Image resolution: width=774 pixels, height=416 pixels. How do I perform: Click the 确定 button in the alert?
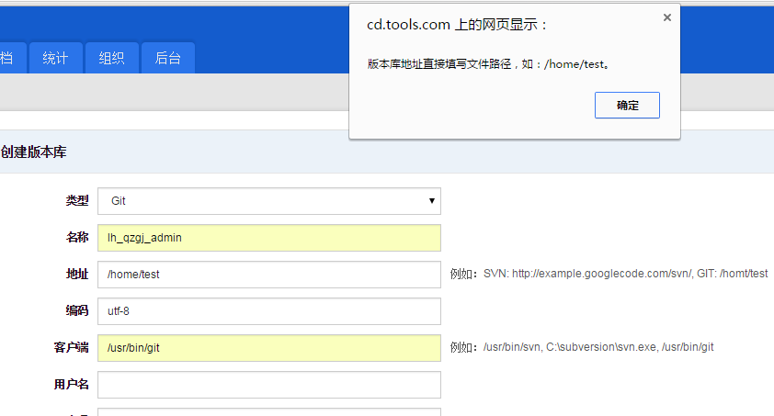tap(628, 106)
